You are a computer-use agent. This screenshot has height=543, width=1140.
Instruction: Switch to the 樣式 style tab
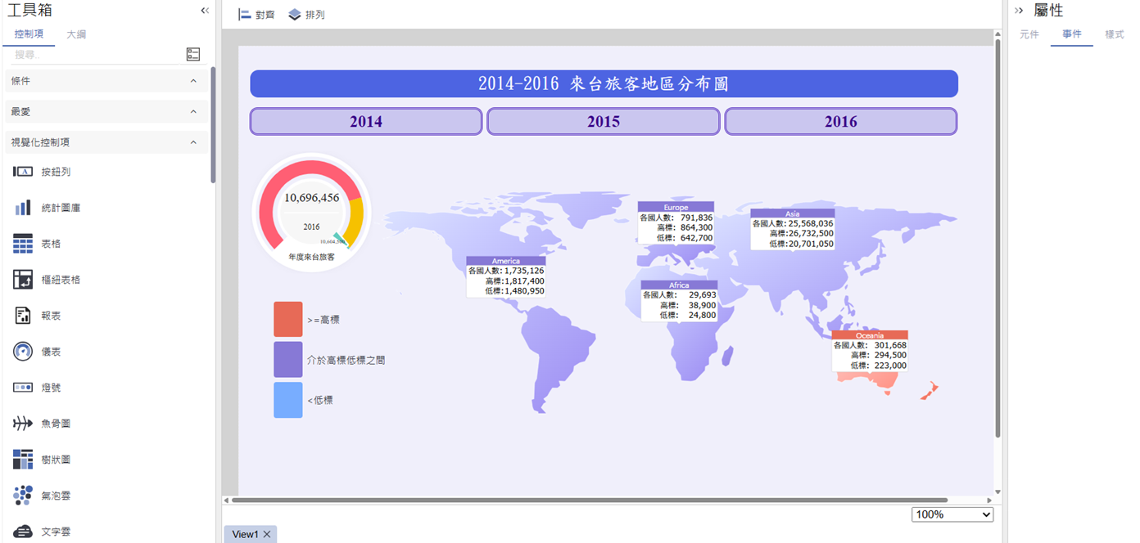pyautogui.click(x=1114, y=34)
